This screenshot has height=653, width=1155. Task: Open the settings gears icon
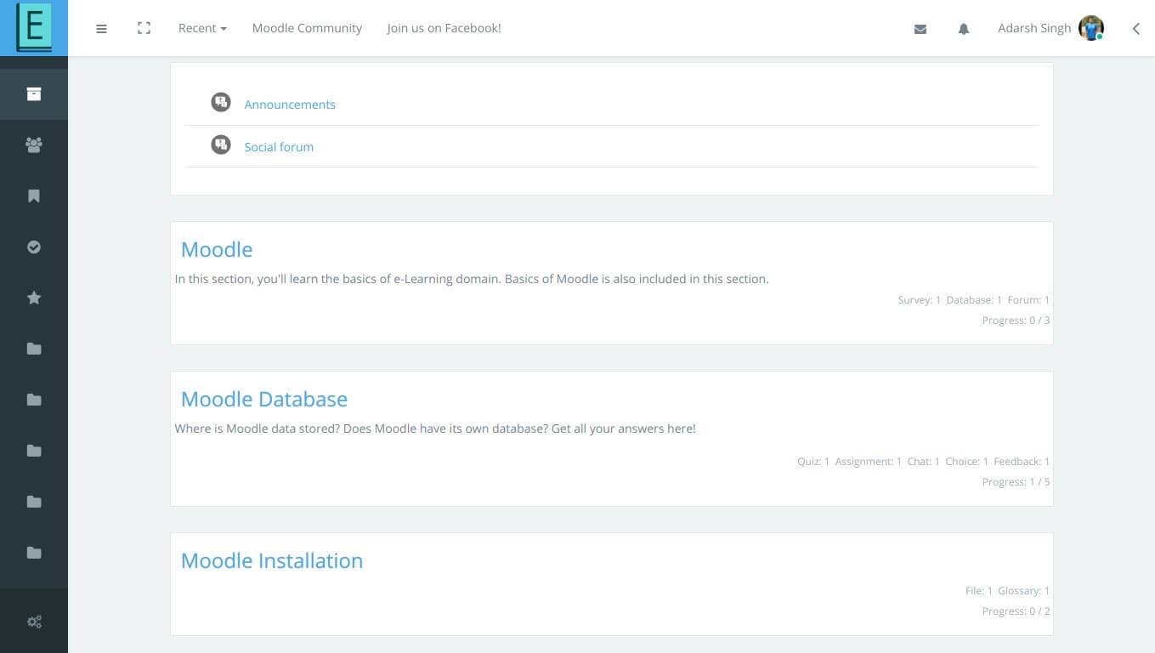pyautogui.click(x=34, y=622)
